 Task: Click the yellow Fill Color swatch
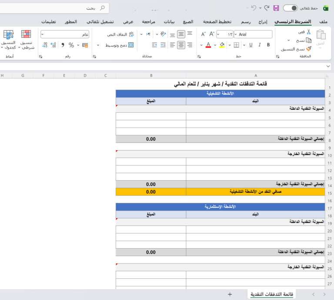pyautogui.click(x=222, y=45)
